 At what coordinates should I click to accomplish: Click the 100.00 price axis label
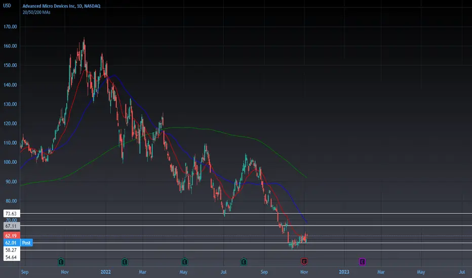tap(10, 162)
